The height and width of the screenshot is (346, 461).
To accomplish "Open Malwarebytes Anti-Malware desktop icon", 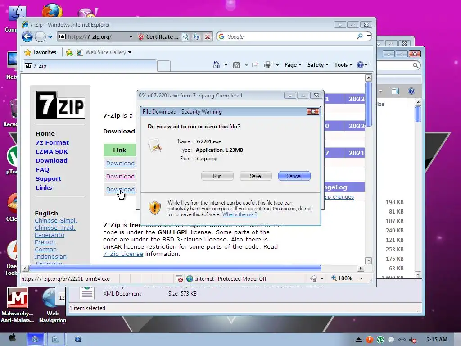I will (18, 305).
